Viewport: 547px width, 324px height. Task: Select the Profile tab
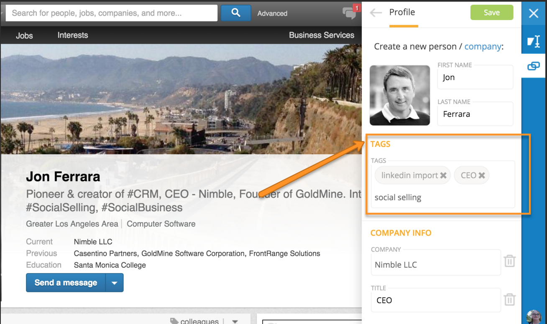tap(402, 12)
